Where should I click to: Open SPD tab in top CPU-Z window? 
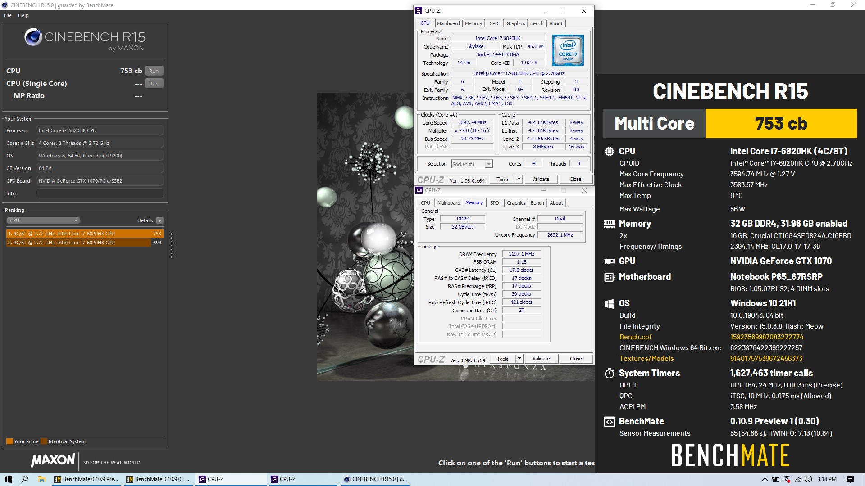(x=494, y=23)
